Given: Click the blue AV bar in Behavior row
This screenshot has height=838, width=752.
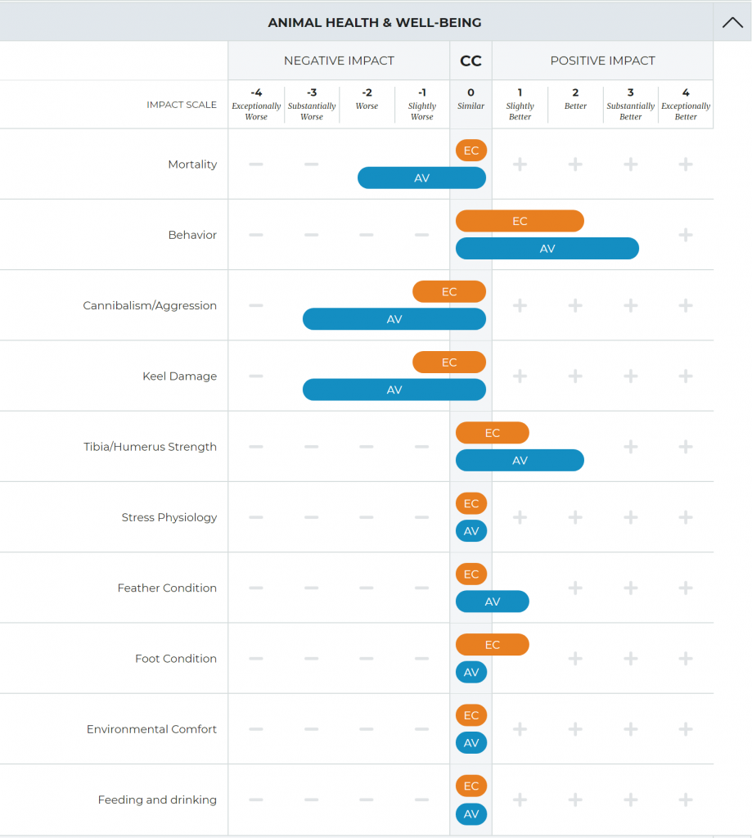Looking at the screenshot, I should [547, 248].
